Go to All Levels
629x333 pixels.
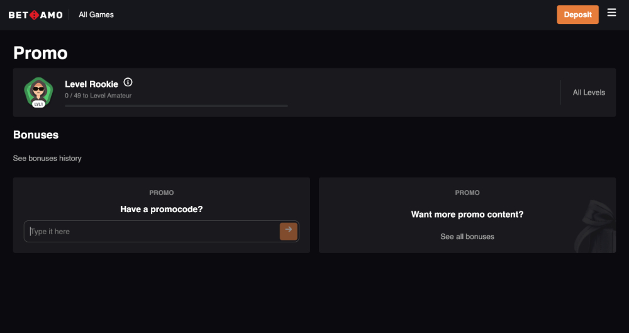(589, 93)
